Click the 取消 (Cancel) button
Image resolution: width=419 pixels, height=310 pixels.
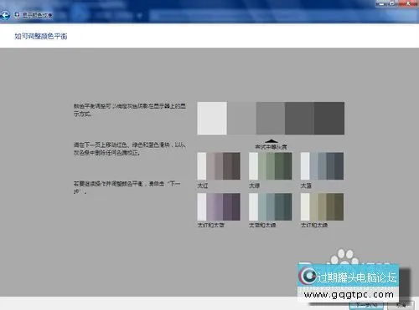401,305
